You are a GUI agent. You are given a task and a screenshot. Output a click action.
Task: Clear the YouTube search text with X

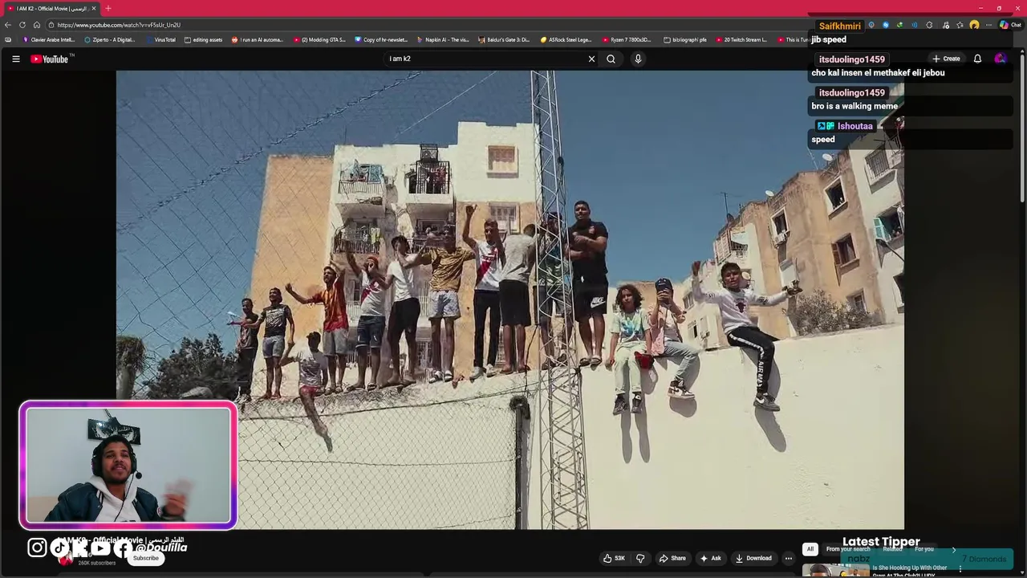pyautogui.click(x=591, y=59)
